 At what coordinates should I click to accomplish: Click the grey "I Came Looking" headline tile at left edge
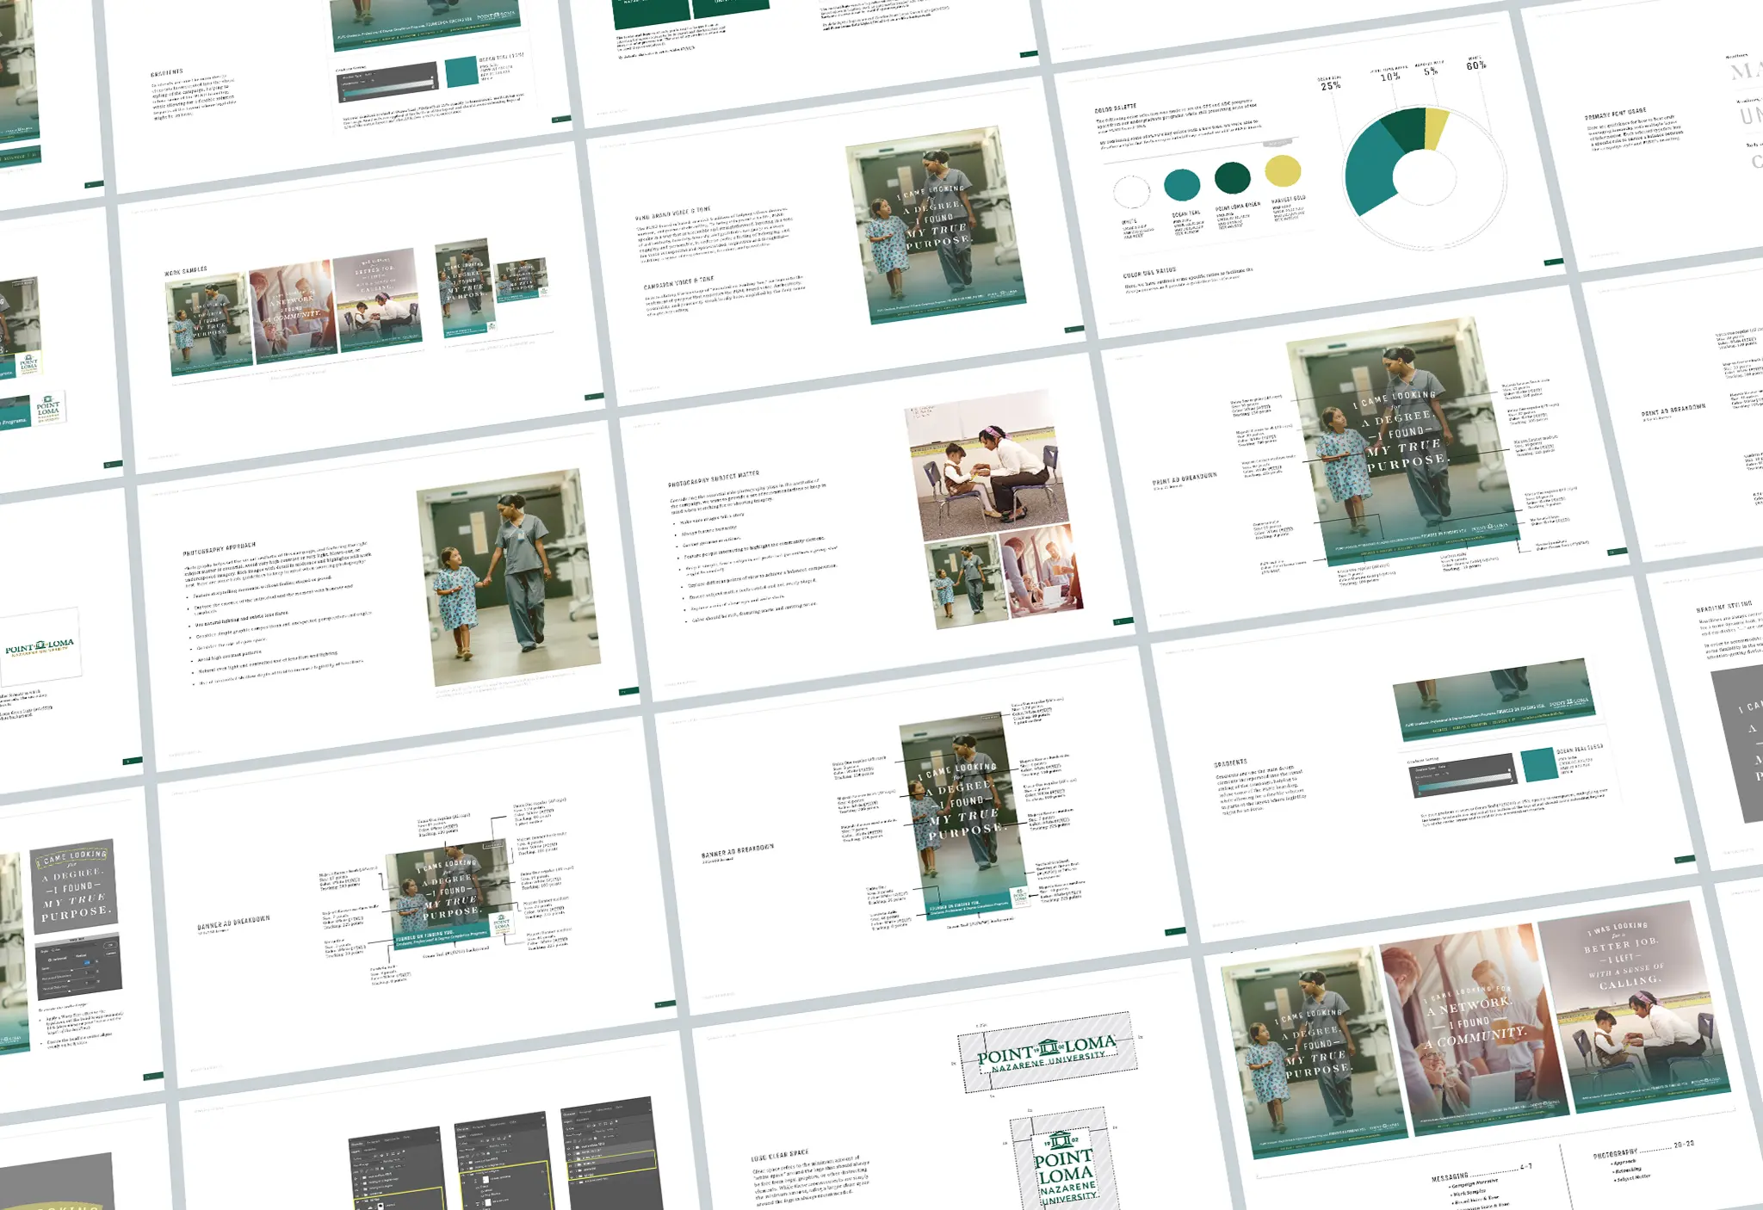pos(75,887)
